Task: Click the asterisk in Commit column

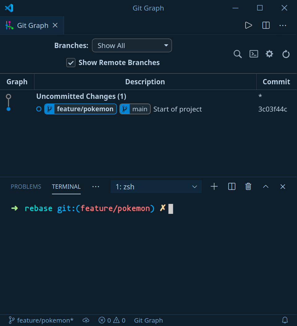Action: click(x=260, y=96)
